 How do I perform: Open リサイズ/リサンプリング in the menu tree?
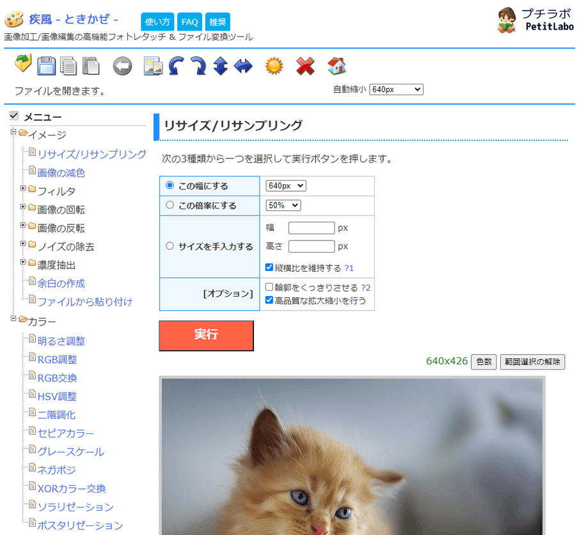(x=92, y=154)
